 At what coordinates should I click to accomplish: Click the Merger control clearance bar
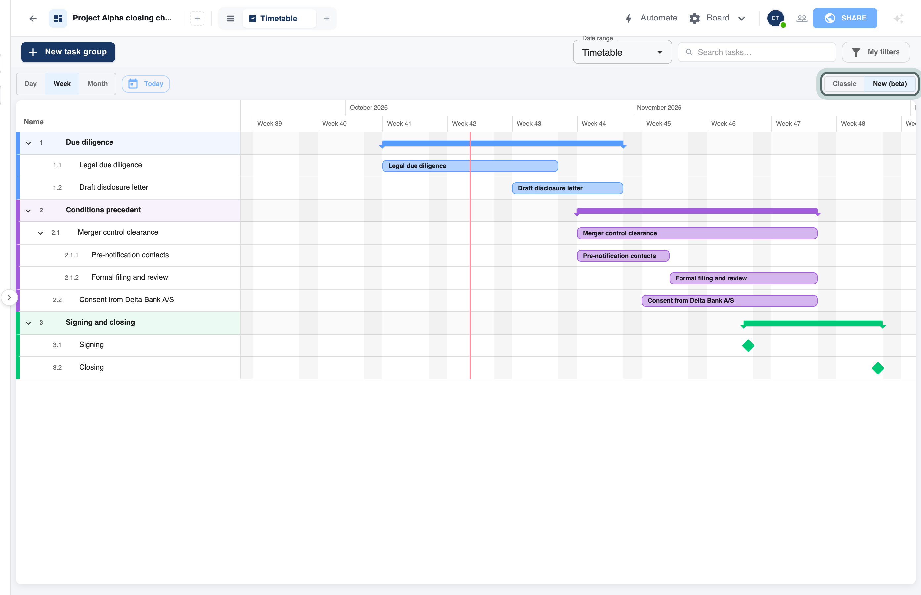[x=697, y=233]
